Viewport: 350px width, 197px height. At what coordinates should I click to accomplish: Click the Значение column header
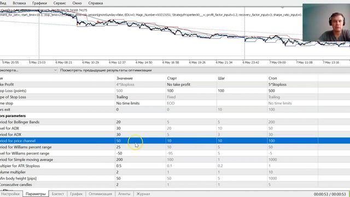pyautogui.click(x=125, y=78)
